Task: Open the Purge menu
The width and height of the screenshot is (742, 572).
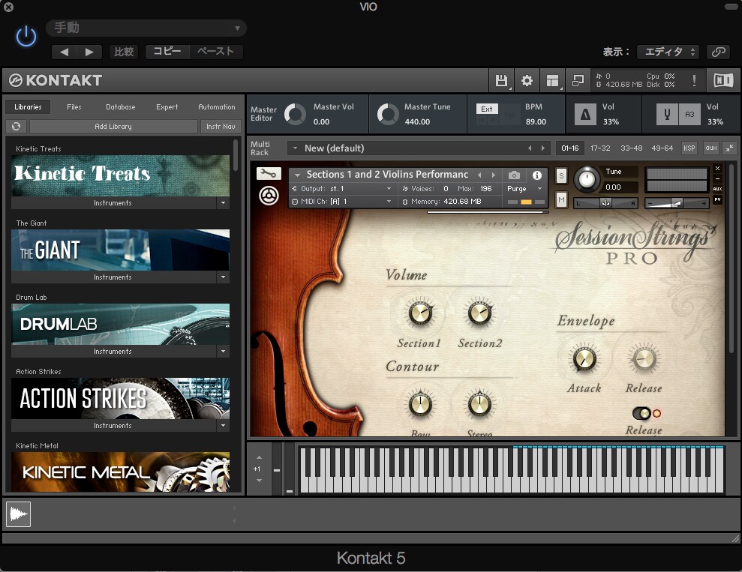Action: click(x=524, y=189)
